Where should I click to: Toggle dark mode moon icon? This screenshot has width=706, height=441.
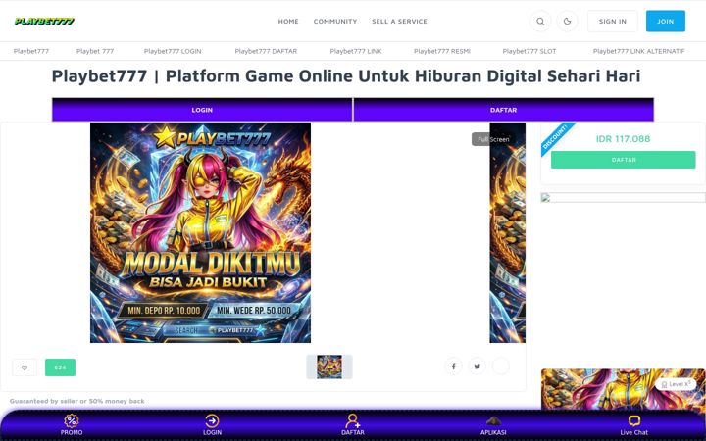pyautogui.click(x=567, y=22)
